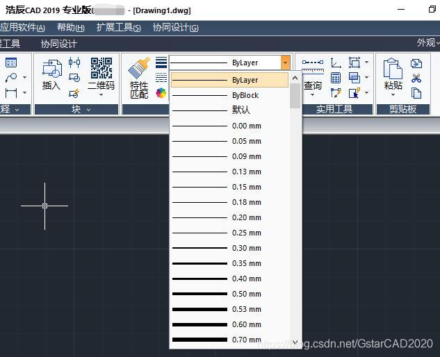The width and height of the screenshot is (440, 357).
Task: Open the multileader tool dropdown arrow
Action: (25, 77)
